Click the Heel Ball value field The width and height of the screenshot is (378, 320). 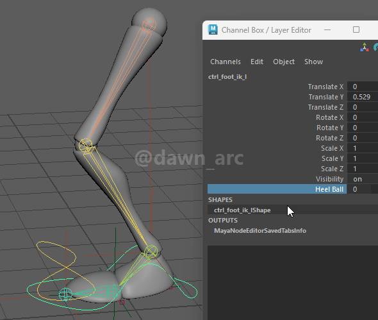click(x=363, y=189)
